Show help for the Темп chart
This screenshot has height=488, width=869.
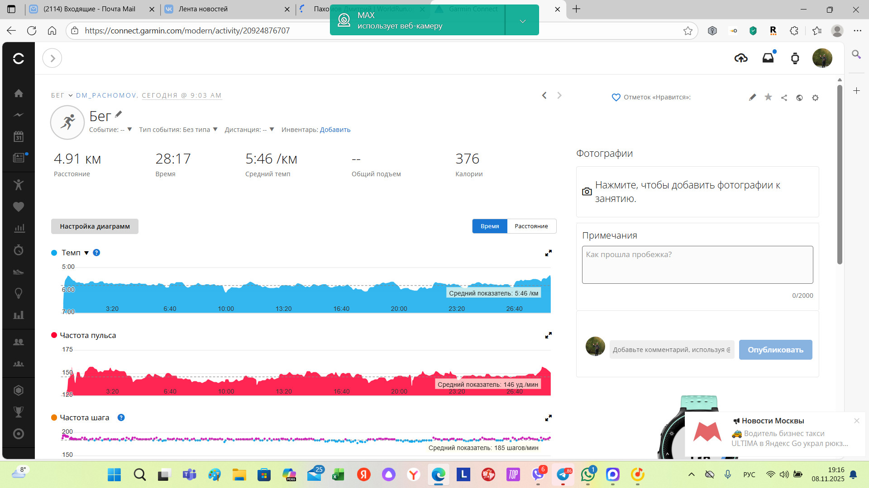point(96,253)
